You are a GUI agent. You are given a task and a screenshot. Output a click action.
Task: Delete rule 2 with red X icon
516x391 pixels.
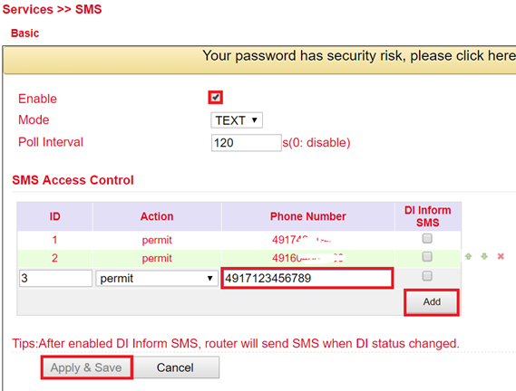click(x=501, y=256)
